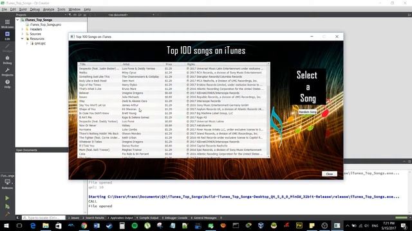Open the <no document> file dropdown
This screenshot has height=231, width=412.
[131, 15]
